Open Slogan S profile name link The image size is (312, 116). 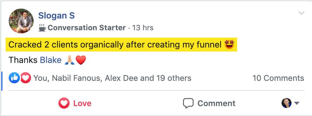[57, 15]
